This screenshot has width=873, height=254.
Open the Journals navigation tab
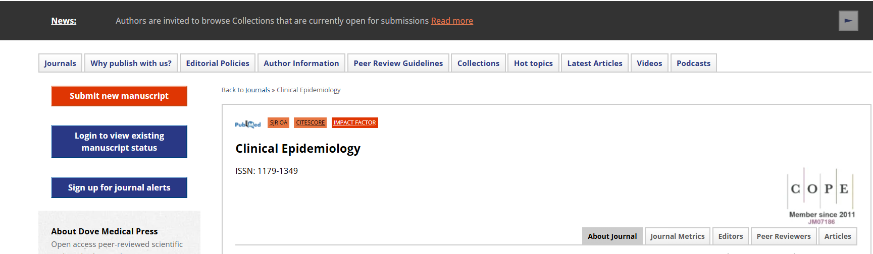60,63
